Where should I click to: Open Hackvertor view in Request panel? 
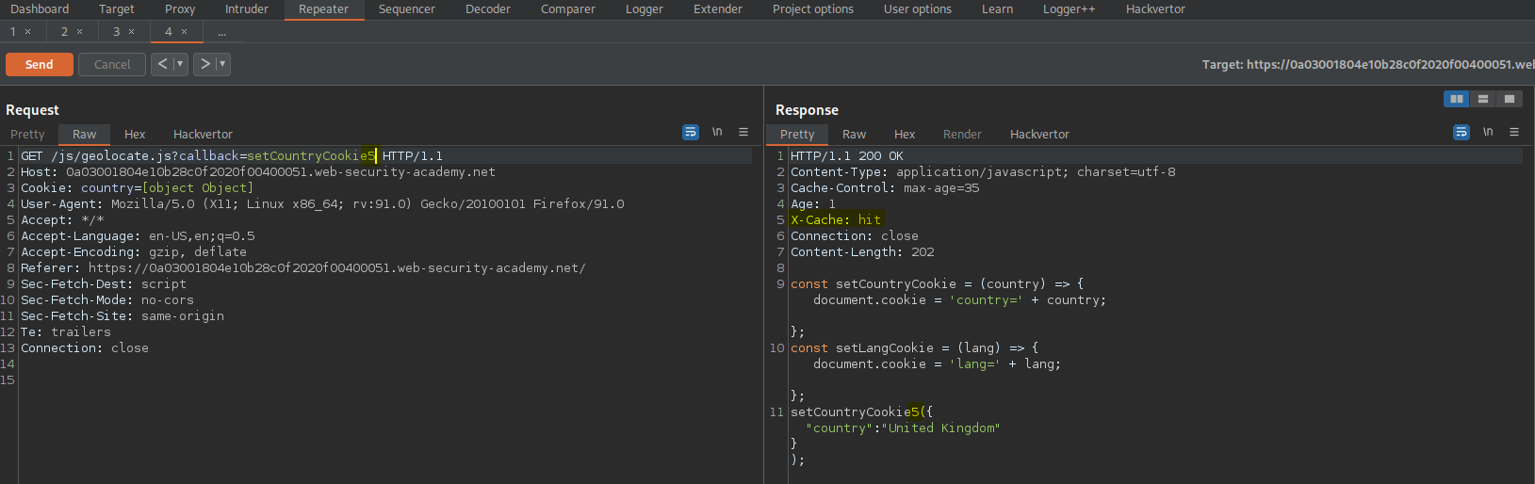203,135
